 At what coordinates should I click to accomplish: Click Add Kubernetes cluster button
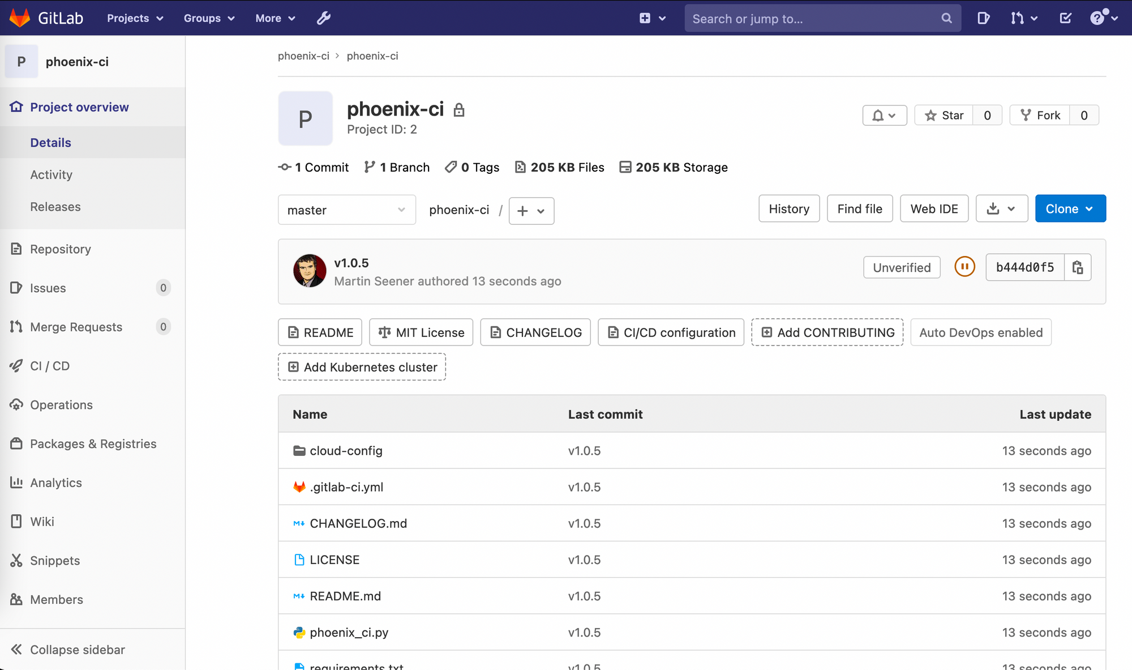pos(362,367)
